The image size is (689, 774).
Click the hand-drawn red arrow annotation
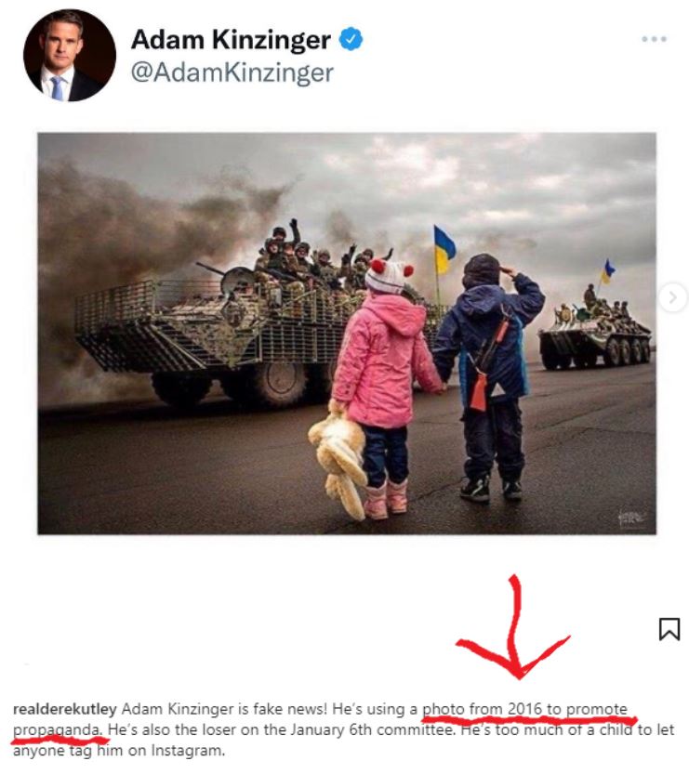coord(513,628)
